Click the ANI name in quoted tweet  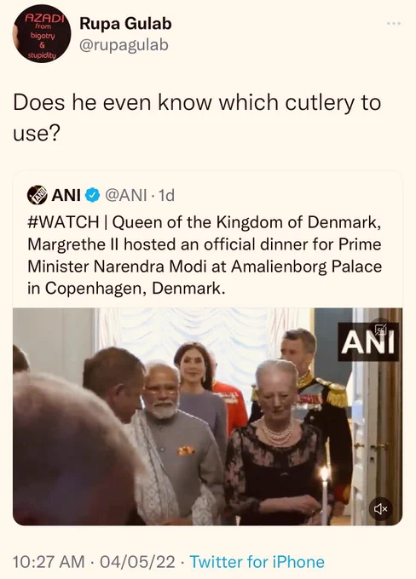(x=66, y=195)
